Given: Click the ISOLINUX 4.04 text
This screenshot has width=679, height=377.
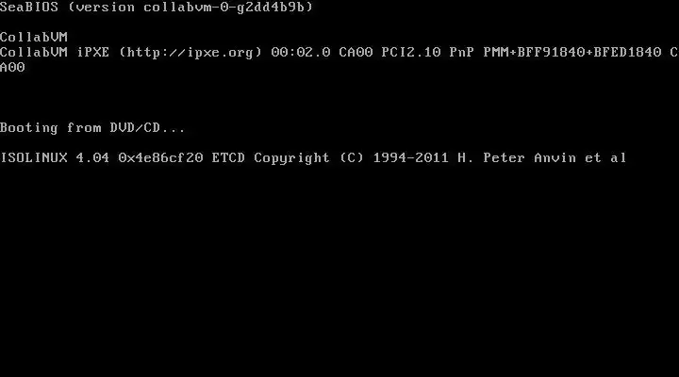Looking at the screenshot, I should point(55,157).
